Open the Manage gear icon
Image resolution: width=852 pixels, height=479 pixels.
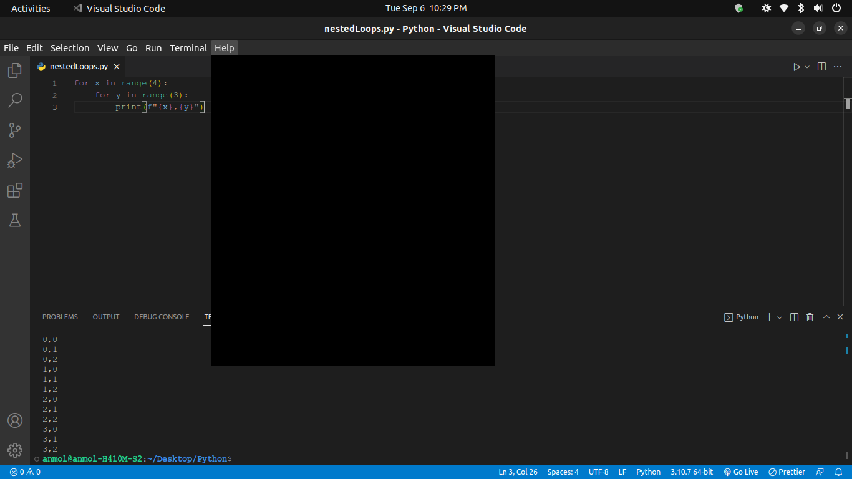(14, 450)
